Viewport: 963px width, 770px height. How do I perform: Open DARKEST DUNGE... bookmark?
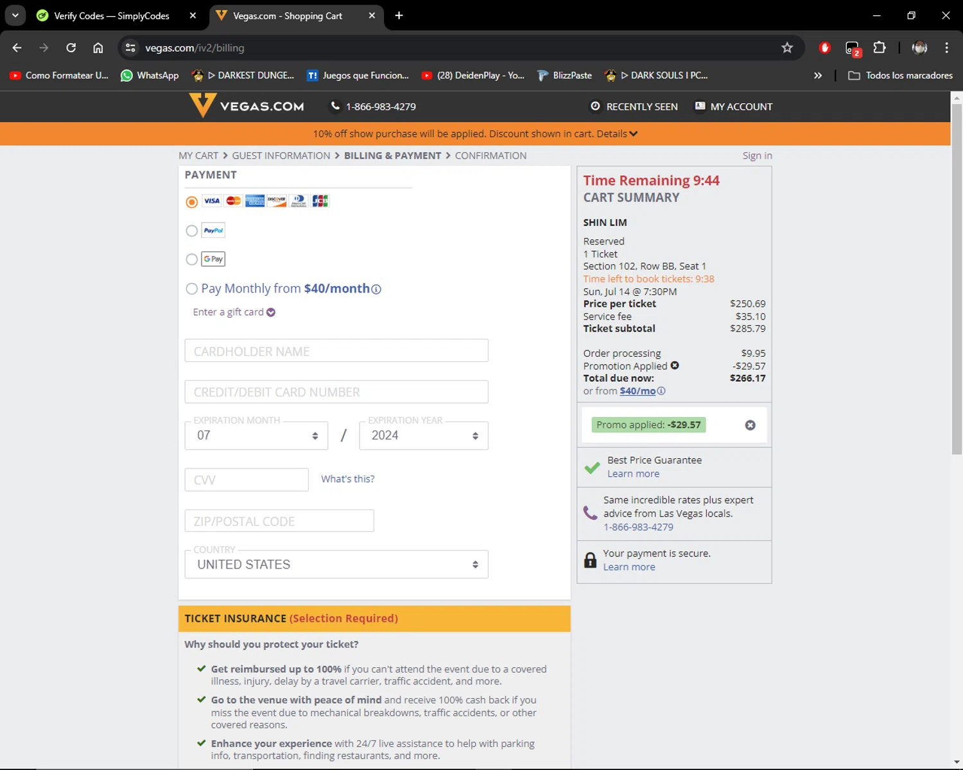[x=243, y=75]
